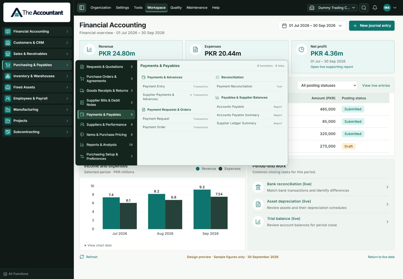Expand the user account menu chevron

(395, 8)
